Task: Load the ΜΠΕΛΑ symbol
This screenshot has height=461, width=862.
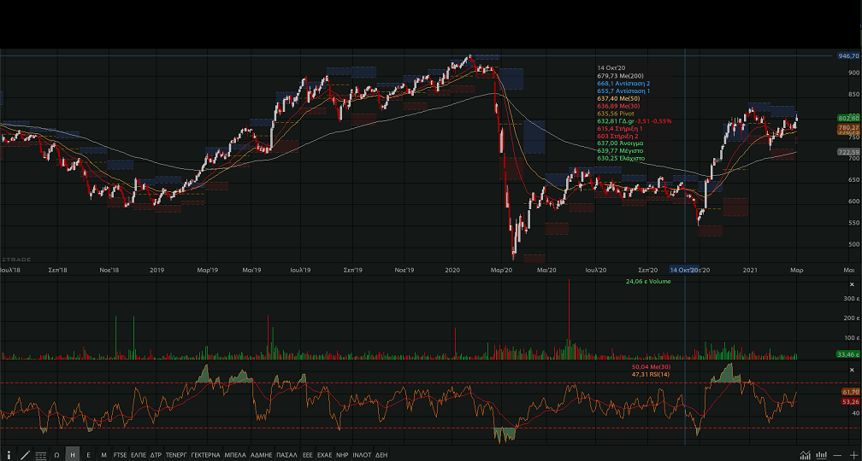Action: 236,455
